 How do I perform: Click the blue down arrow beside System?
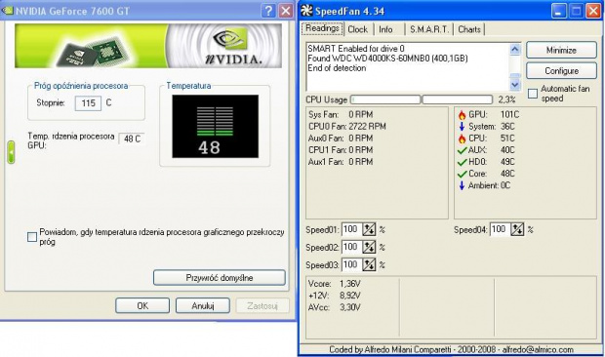(x=462, y=127)
